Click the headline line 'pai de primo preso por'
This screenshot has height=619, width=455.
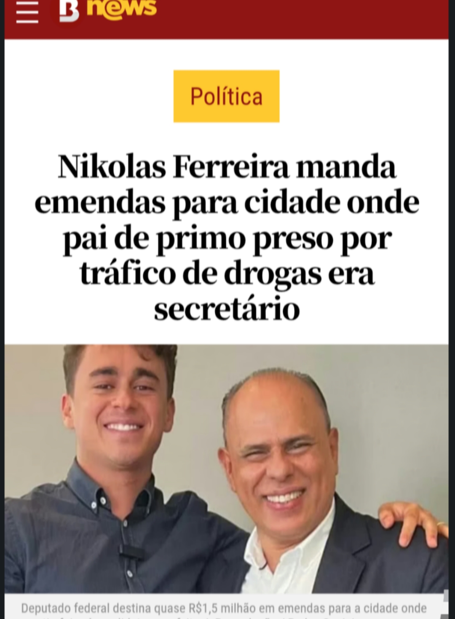point(227,238)
